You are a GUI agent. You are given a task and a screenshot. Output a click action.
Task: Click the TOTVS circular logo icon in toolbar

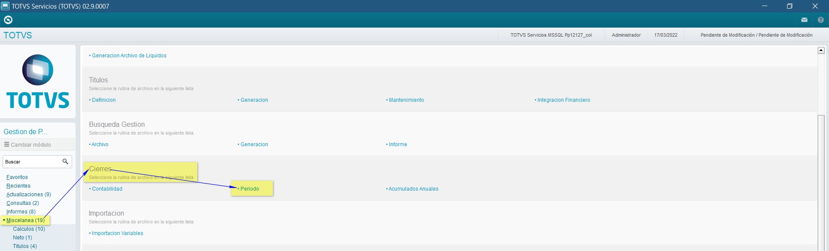8,20
